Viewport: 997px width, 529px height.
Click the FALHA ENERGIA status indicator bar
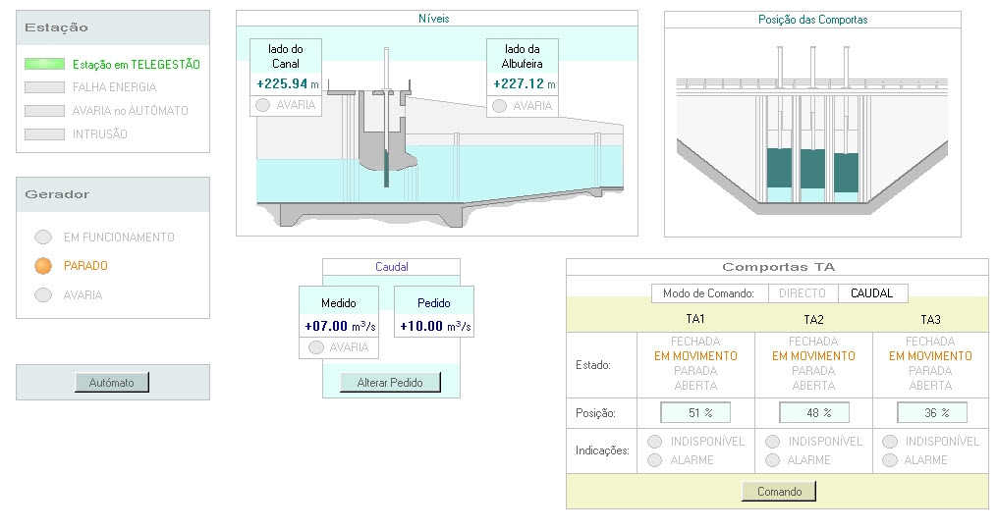click(44, 87)
